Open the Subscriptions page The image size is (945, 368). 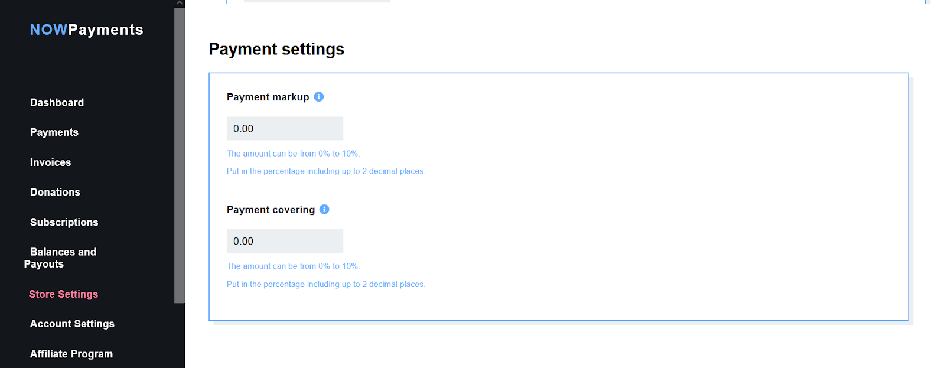pyautogui.click(x=64, y=222)
